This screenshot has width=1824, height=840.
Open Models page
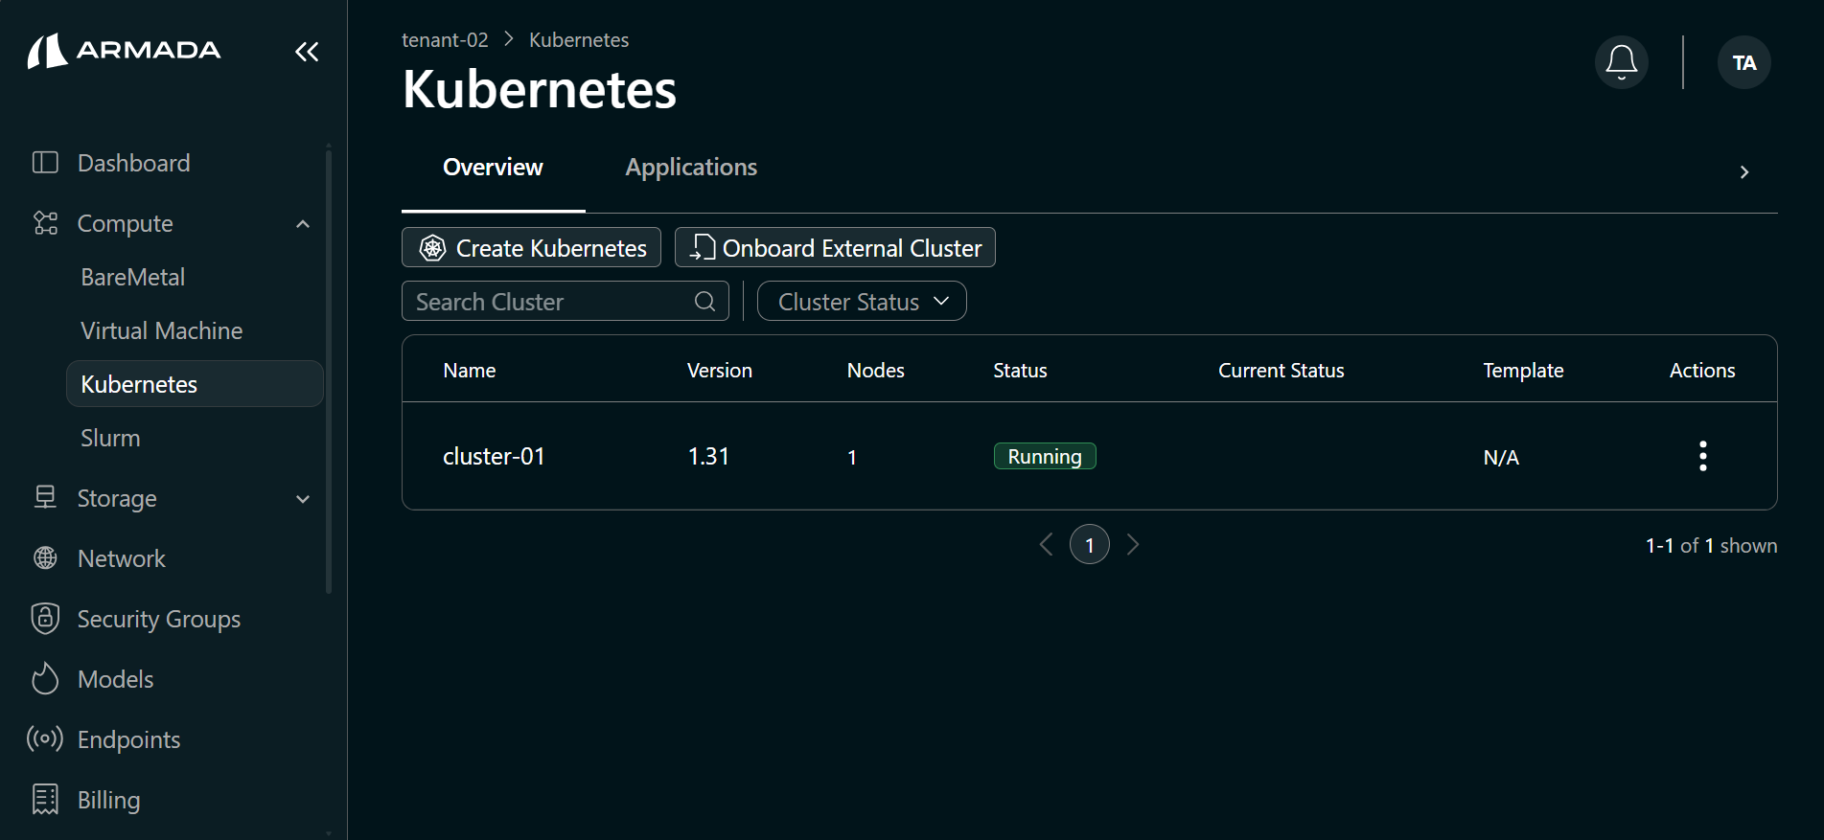(116, 679)
